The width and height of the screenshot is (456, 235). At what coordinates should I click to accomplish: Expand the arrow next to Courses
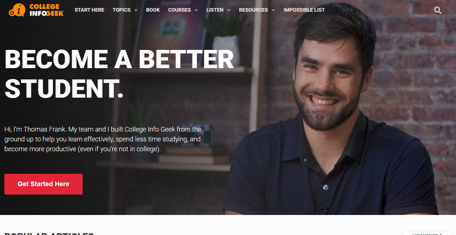coord(196,10)
